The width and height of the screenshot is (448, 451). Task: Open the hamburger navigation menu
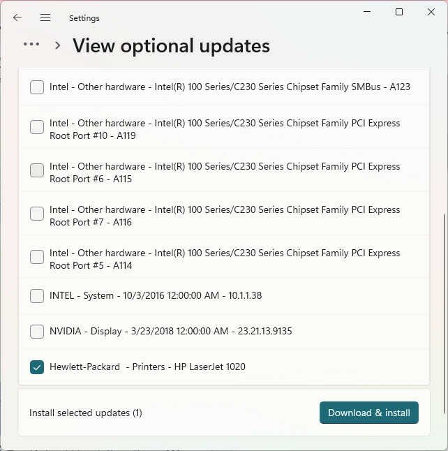click(45, 17)
